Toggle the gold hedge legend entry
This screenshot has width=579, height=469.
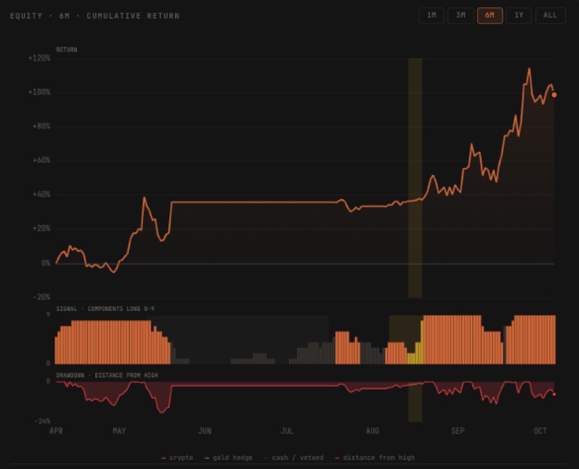click(x=228, y=457)
